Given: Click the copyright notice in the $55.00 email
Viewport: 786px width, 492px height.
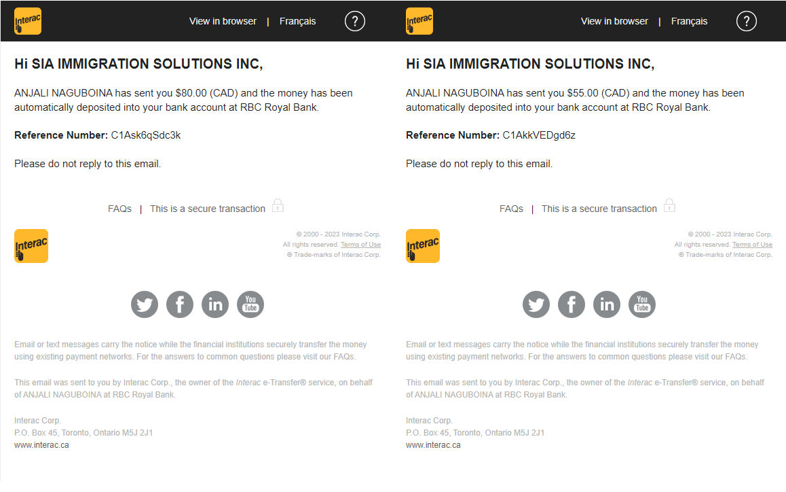Looking at the screenshot, I should (730, 234).
